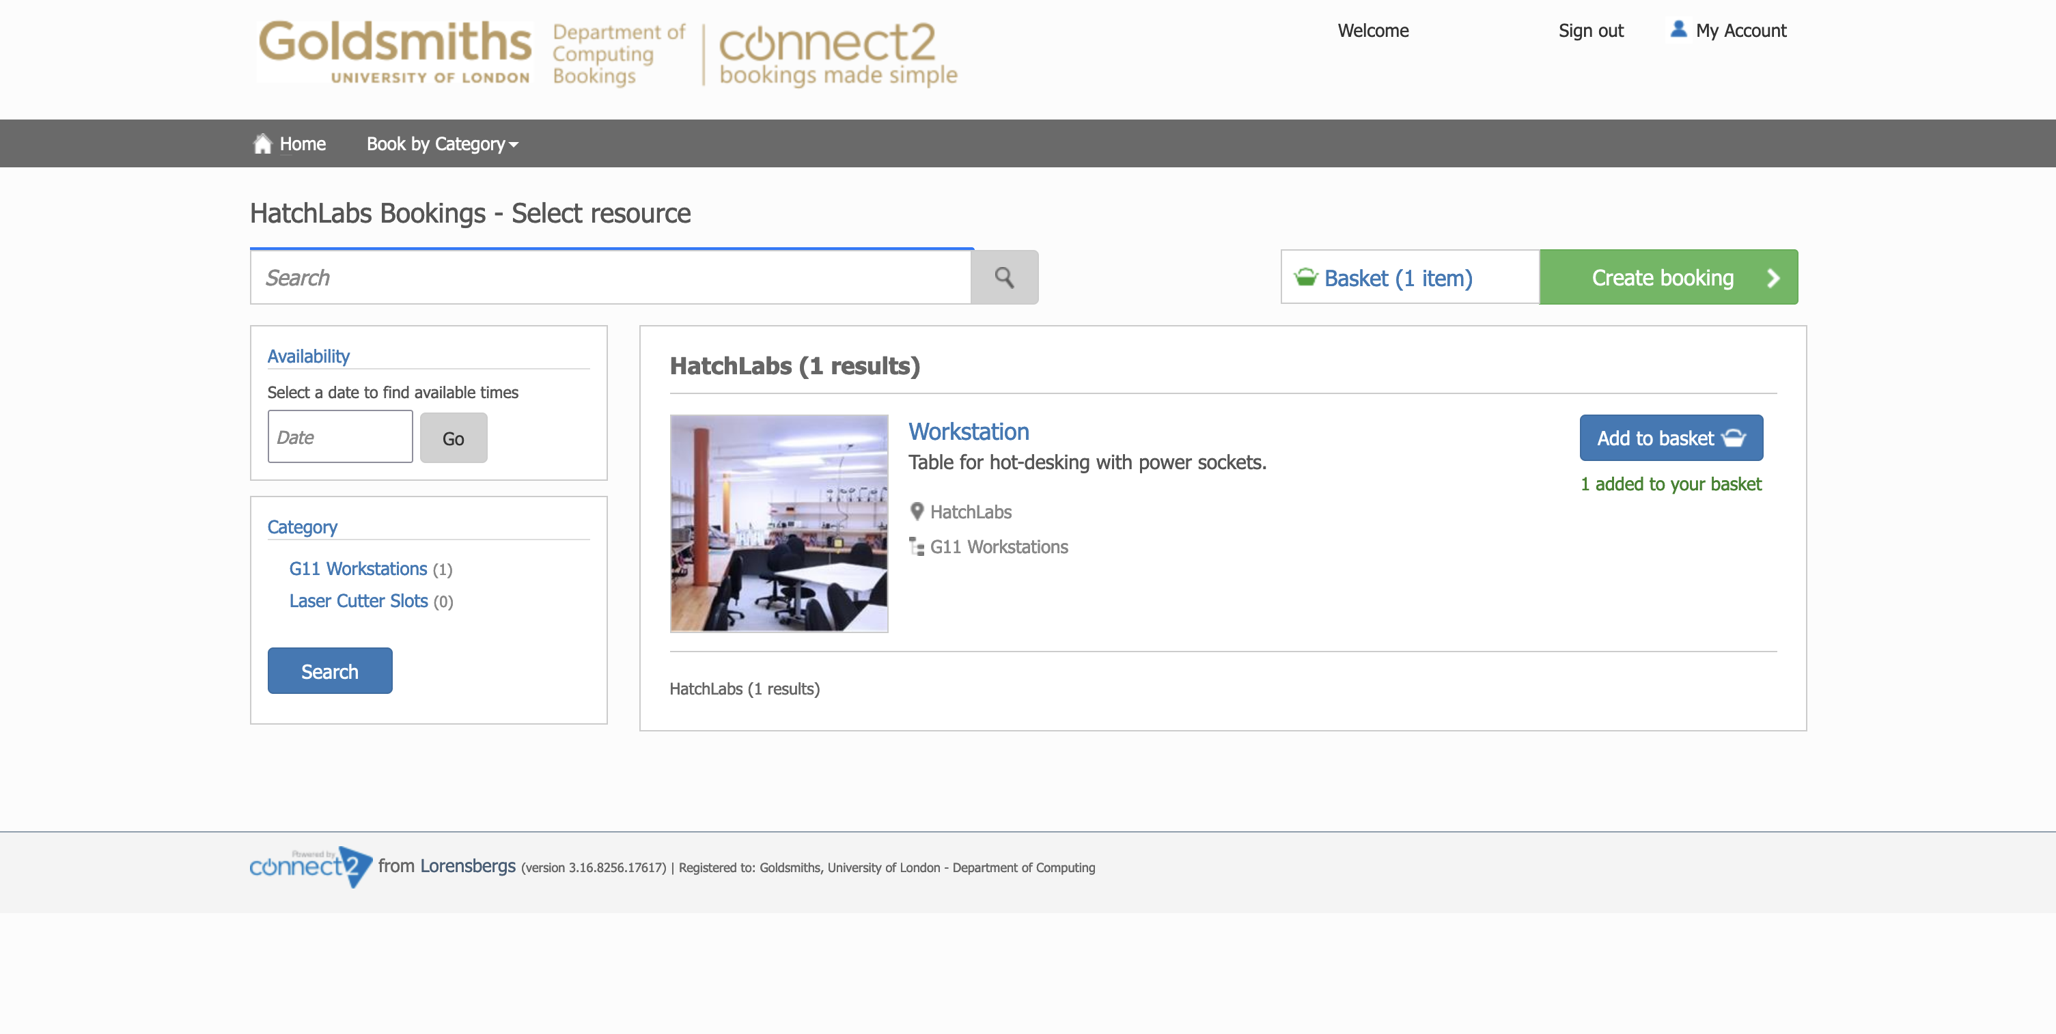This screenshot has height=1034, width=2056.
Task: Click Sign out link
Action: (x=1591, y=30)
